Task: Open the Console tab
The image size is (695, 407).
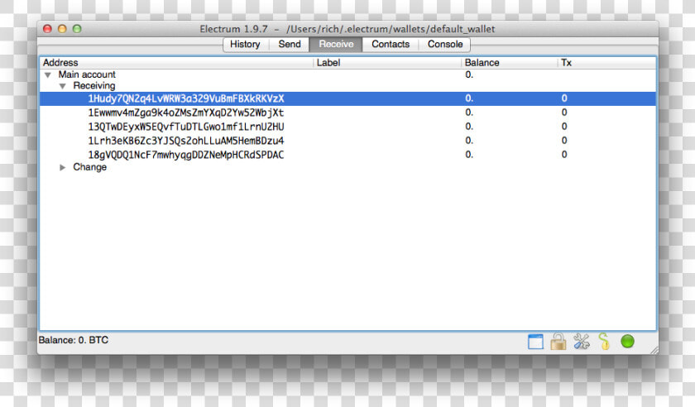Action: pyautogui.click(x=445, y=45)
